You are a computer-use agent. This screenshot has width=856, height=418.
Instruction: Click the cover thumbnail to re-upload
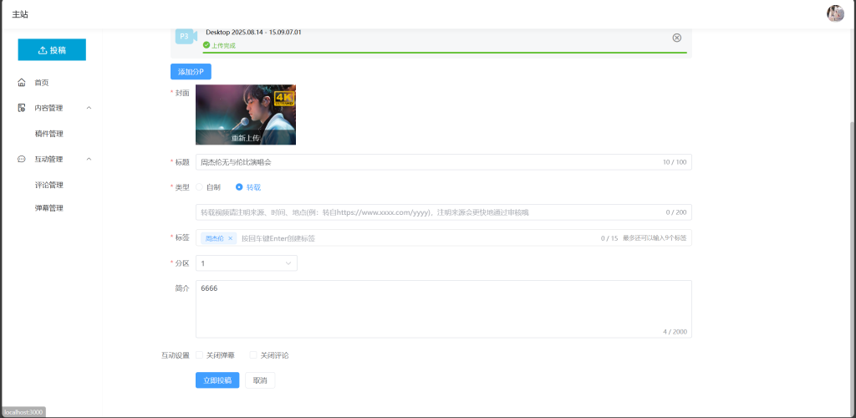point(245,115)
